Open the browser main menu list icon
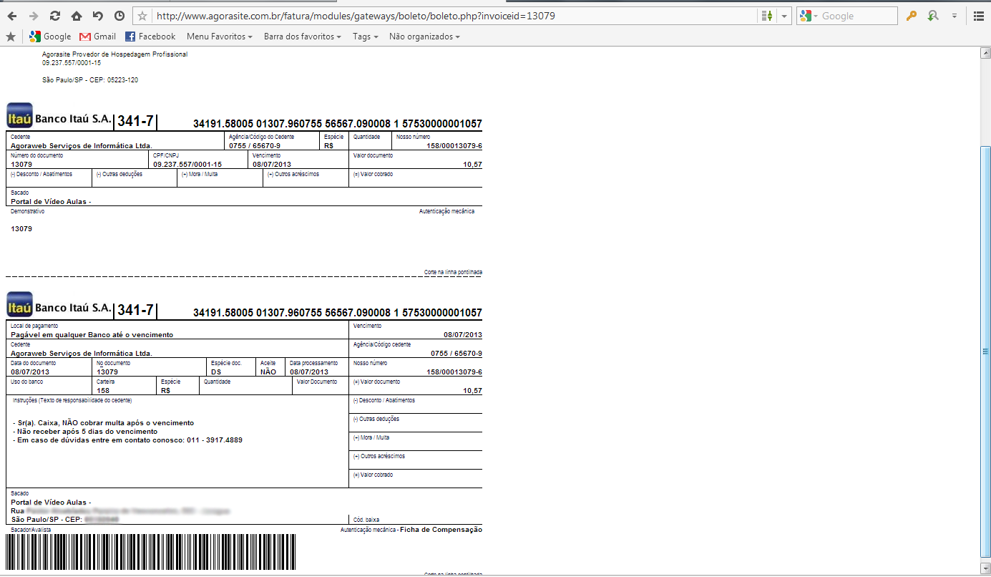The image size is (991, 577). point(978,16)
